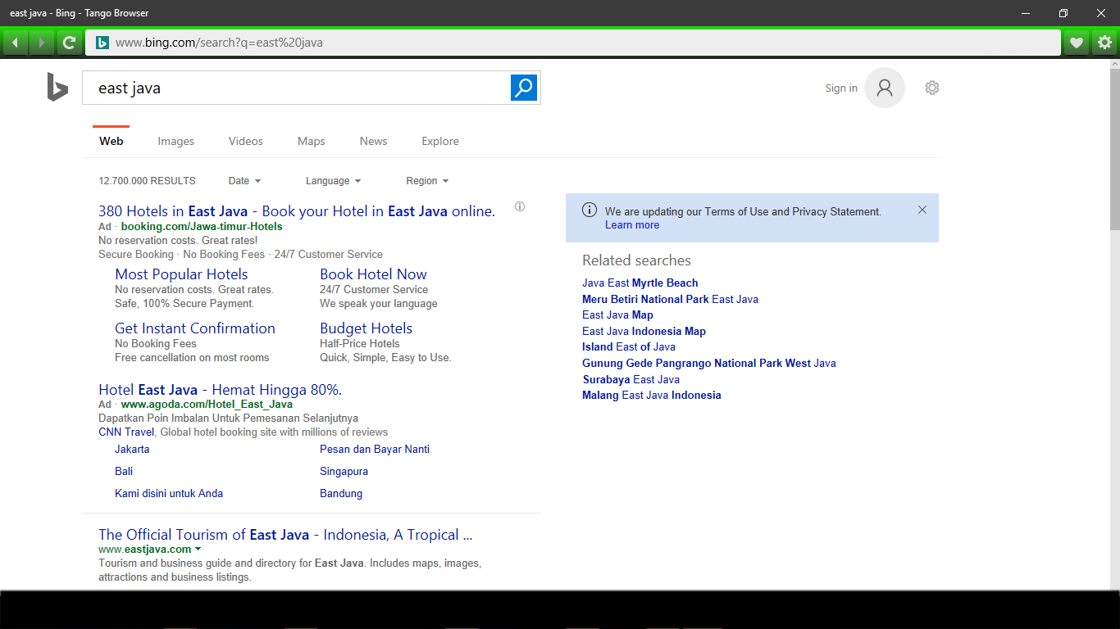1120x629 pixels.
Task: Open the Most Popular Hotels sitelink
Action: pos(181,274)
